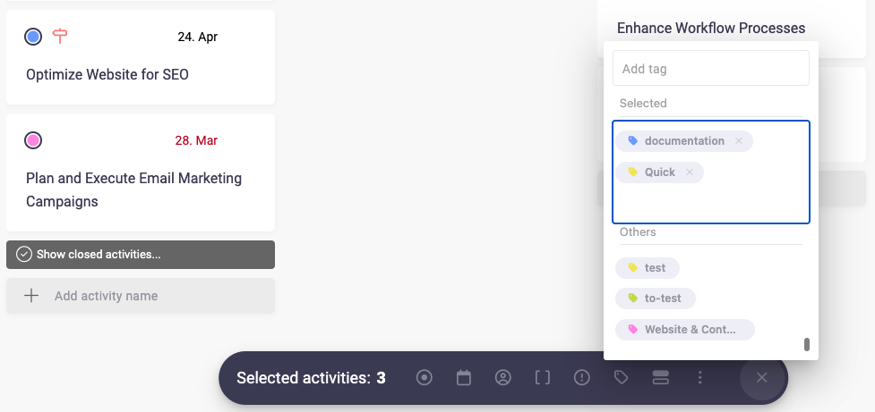The width and height of the screenshot is (875, 412).
Task: Select the to-test tag from Others
Action: point(656,298)
